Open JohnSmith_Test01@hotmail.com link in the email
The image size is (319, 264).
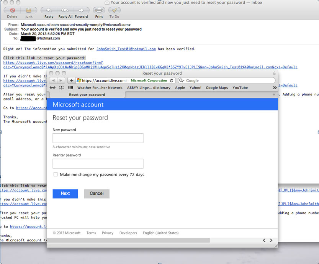[126, 49]
